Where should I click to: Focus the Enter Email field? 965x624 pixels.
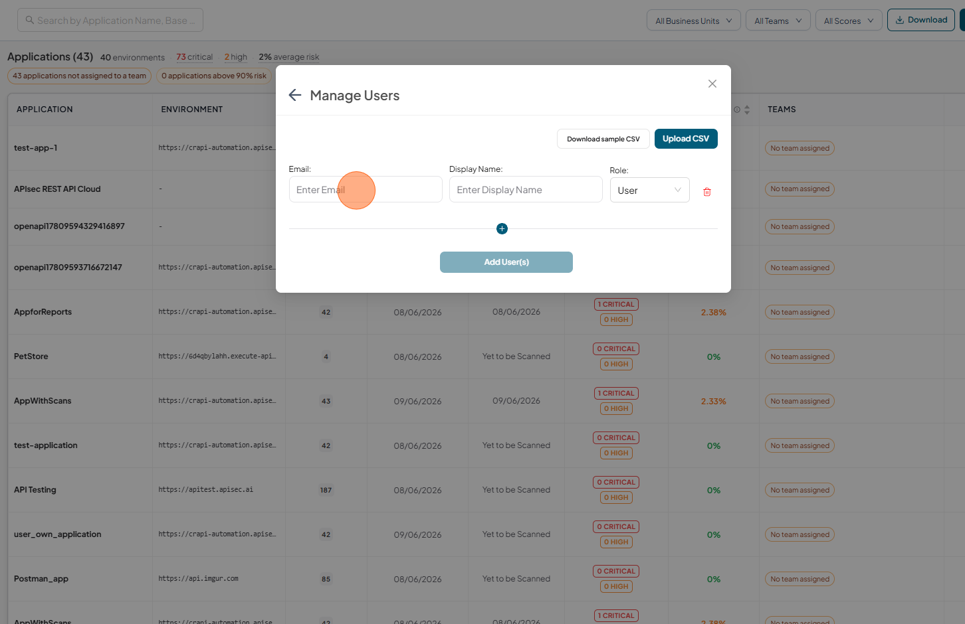[366, 190]
